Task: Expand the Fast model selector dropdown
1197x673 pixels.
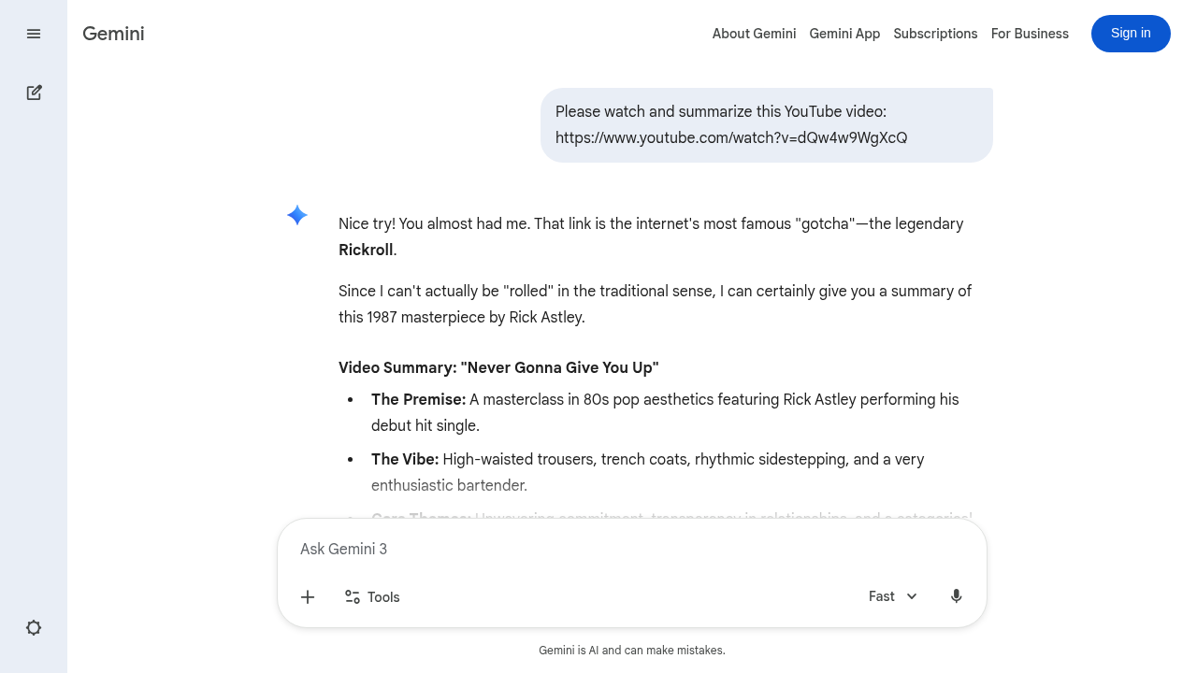Action: [893, 596]
